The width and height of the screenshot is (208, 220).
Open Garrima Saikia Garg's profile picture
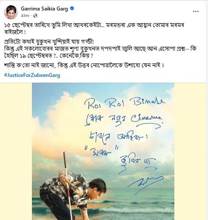(11, 12)
